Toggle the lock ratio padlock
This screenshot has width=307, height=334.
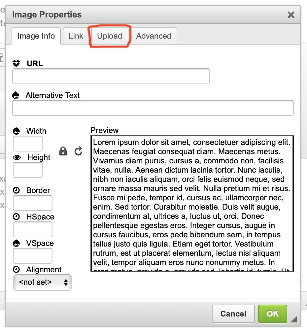63,151
